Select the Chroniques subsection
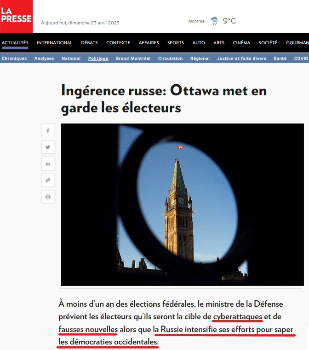The height and width of the screenshot is (350, 309). point(14,58)
